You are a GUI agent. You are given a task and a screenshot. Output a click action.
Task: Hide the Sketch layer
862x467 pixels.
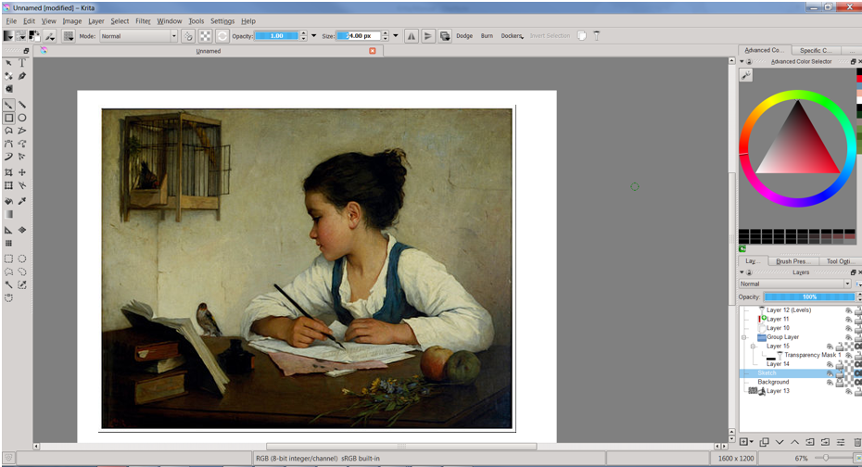(x=830, y=373)
